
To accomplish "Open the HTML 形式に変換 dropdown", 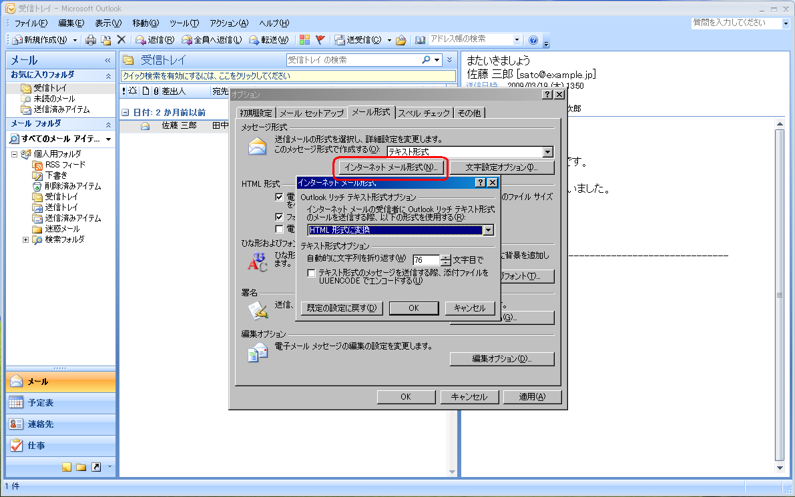I will (488, 230).
